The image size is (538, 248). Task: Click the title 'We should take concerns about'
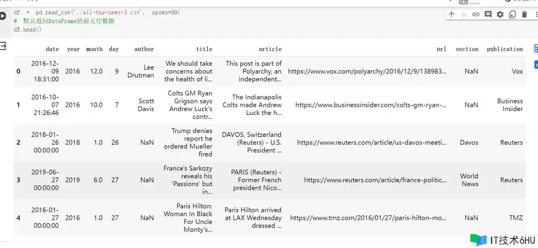pyautogui.click(x=188, y=71)
